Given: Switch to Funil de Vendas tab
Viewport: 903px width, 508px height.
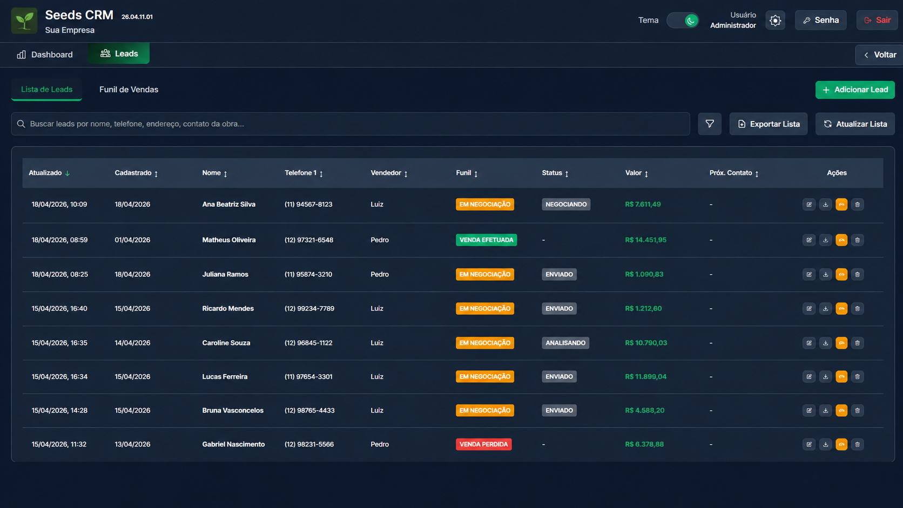Looking at the screenshot, I should pos(129,90).
